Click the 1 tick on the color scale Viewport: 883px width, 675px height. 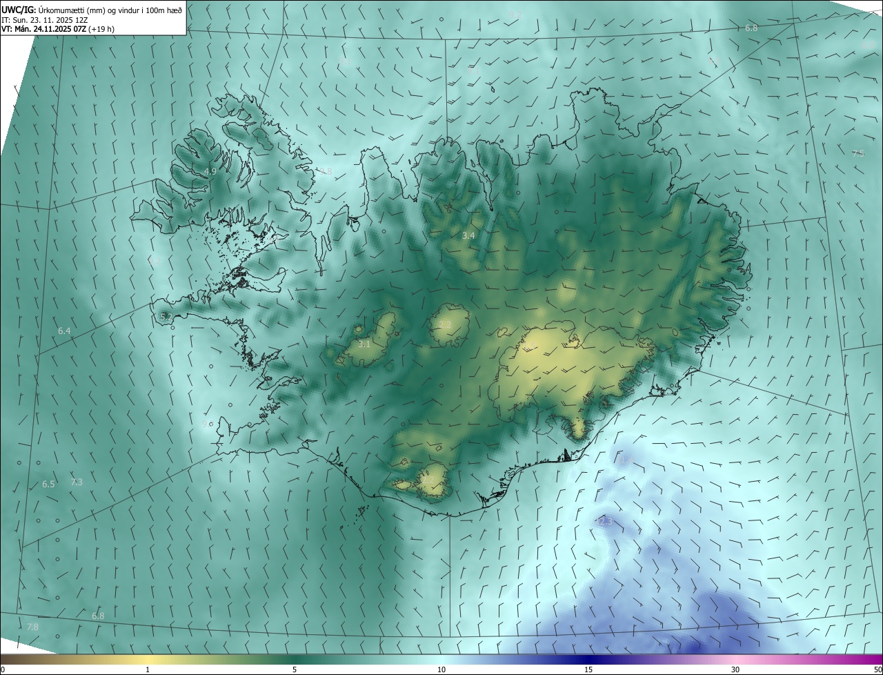pyautogui.click(x=148, y=669)
